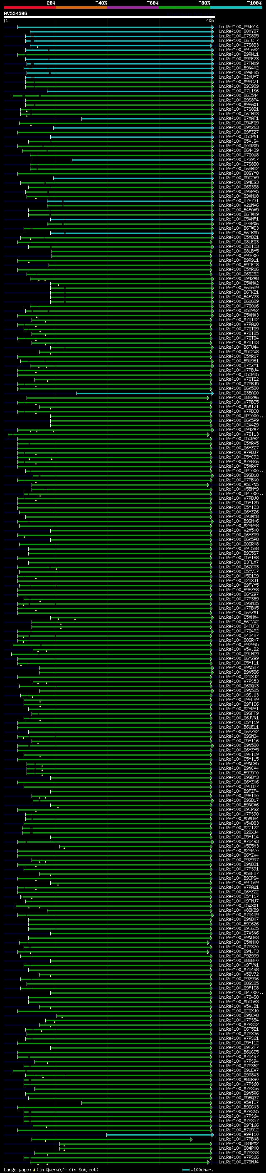Image resolution: width=266 pixels, height=1173 pixels.
Task: Open hit UniRef100_Q0MYQ7
Action: 239,32
